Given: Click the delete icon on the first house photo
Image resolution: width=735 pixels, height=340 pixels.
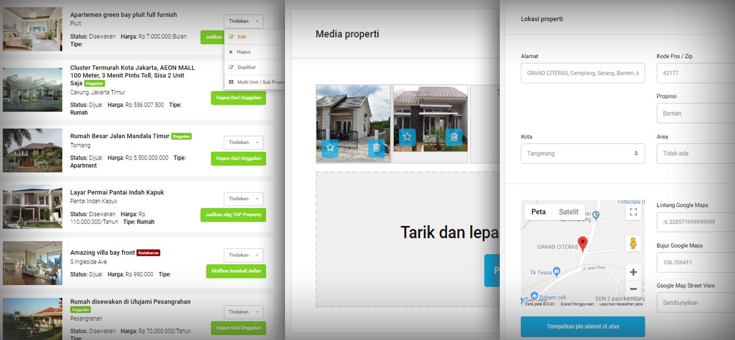Looking at the screenshot, I should pyautogui.click(x=377, y=149).
